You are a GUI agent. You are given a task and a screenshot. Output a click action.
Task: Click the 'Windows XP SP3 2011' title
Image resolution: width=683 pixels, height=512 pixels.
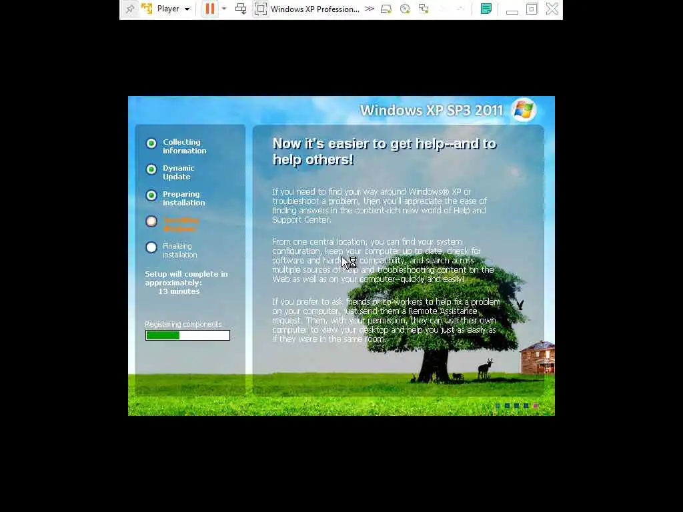tap(432, 110)
